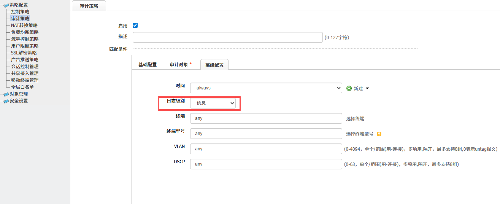The width and height of the screenshot is (500, 204).
Task: Focus the DSCP input field
Action: (x=266, y=164)
